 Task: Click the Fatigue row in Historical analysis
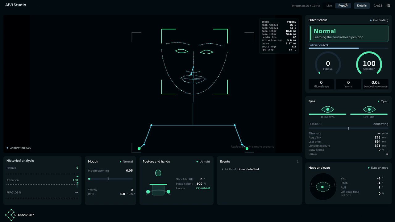[x=42, y=168]
